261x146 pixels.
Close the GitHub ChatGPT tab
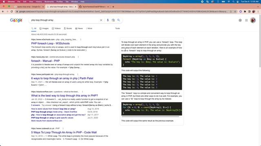tap(108, 7)
